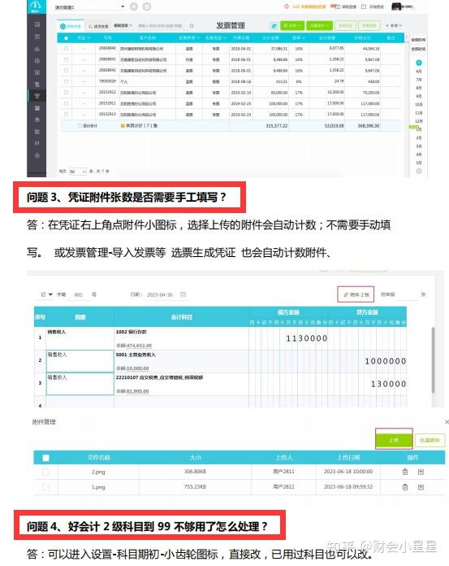449x566 pixels.
Task: Switch to the second invoice tab with search icon
Action: (98, 26)
